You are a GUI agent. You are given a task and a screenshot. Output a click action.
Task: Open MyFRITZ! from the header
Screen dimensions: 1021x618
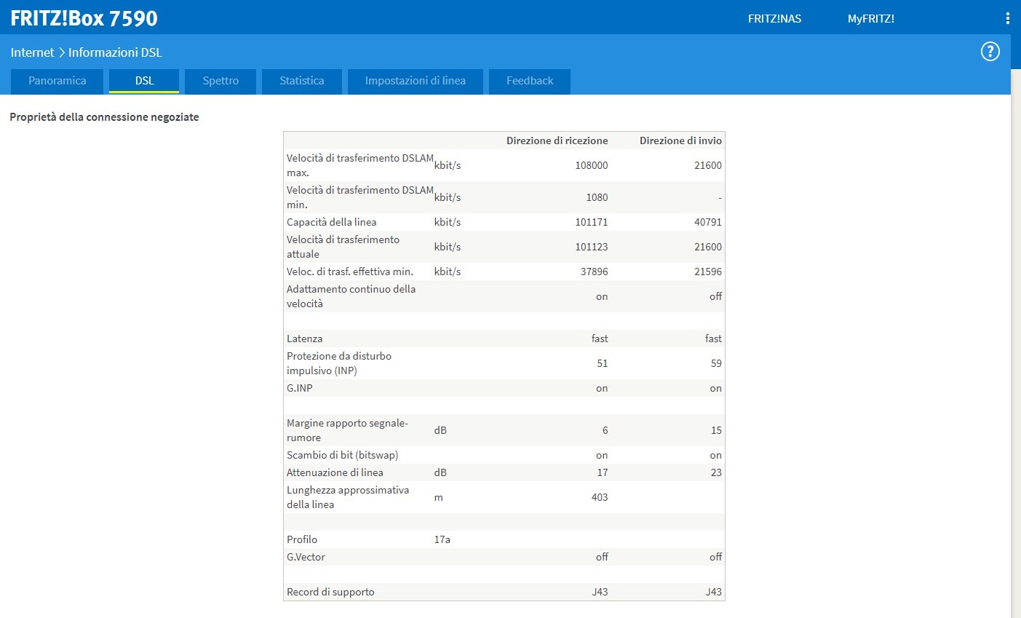tap(870, 19)
